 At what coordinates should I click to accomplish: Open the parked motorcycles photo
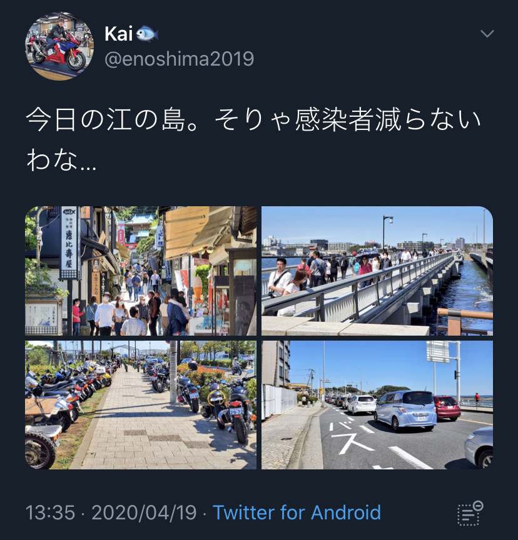point(141,405)
